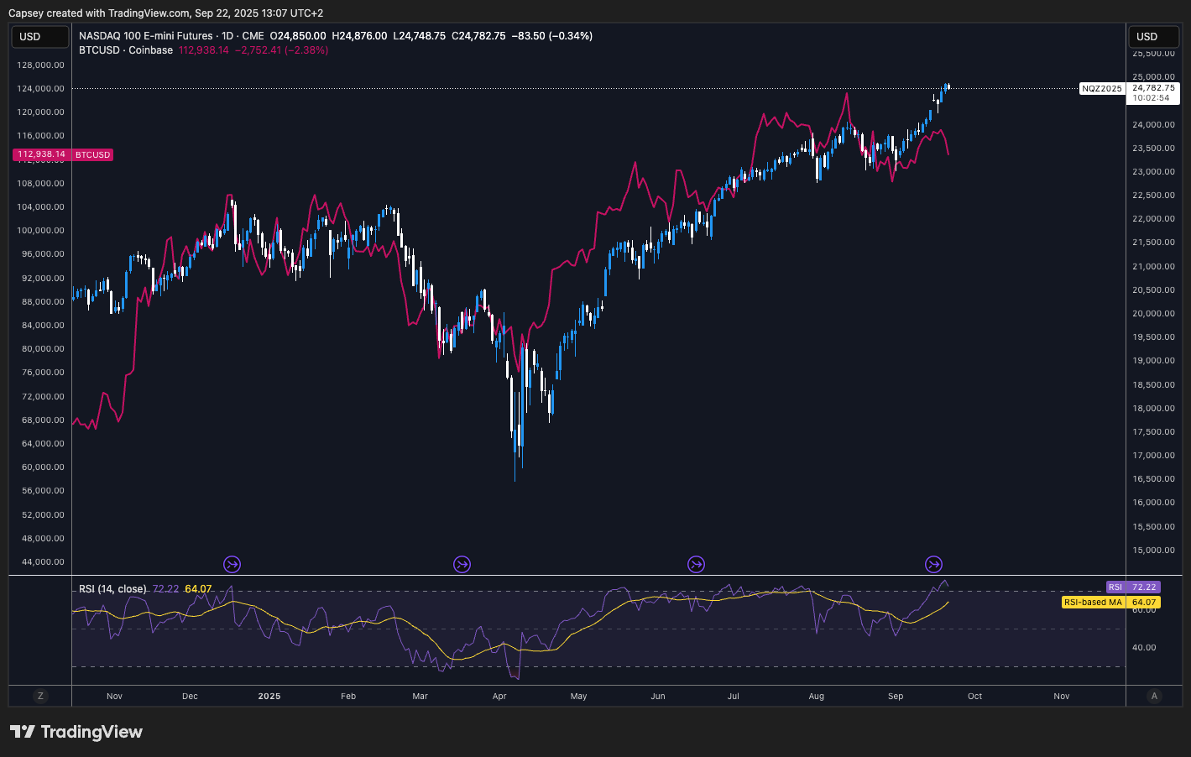The width and height of the screenshot is (1191, 757).
Task: Click the contract rollover marker near December
Action: [232, 565]
